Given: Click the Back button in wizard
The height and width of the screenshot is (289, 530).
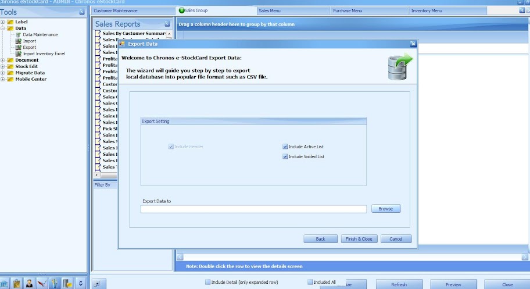Looking at the screenshot, I should [320, 239].
